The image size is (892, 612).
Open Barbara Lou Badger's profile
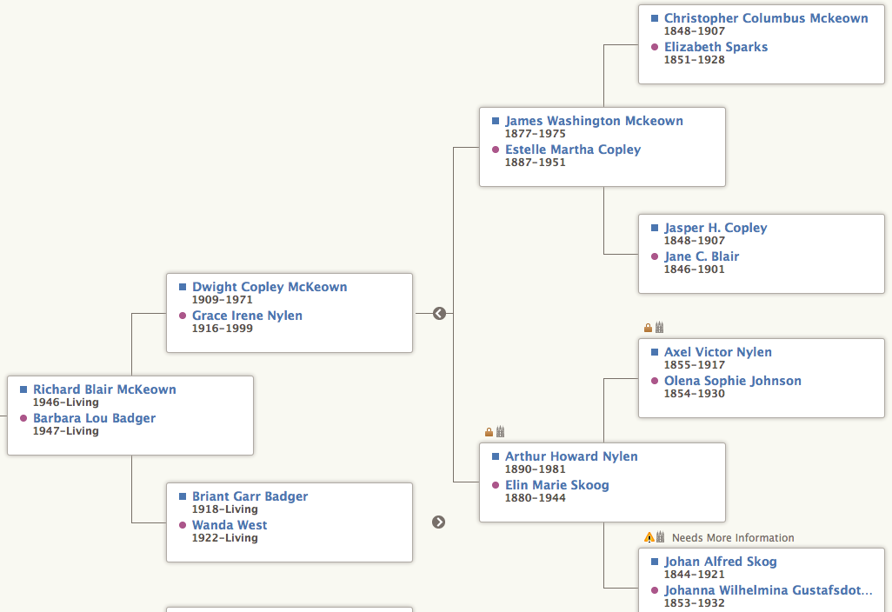pyautogui.click(x=95, y=418)
